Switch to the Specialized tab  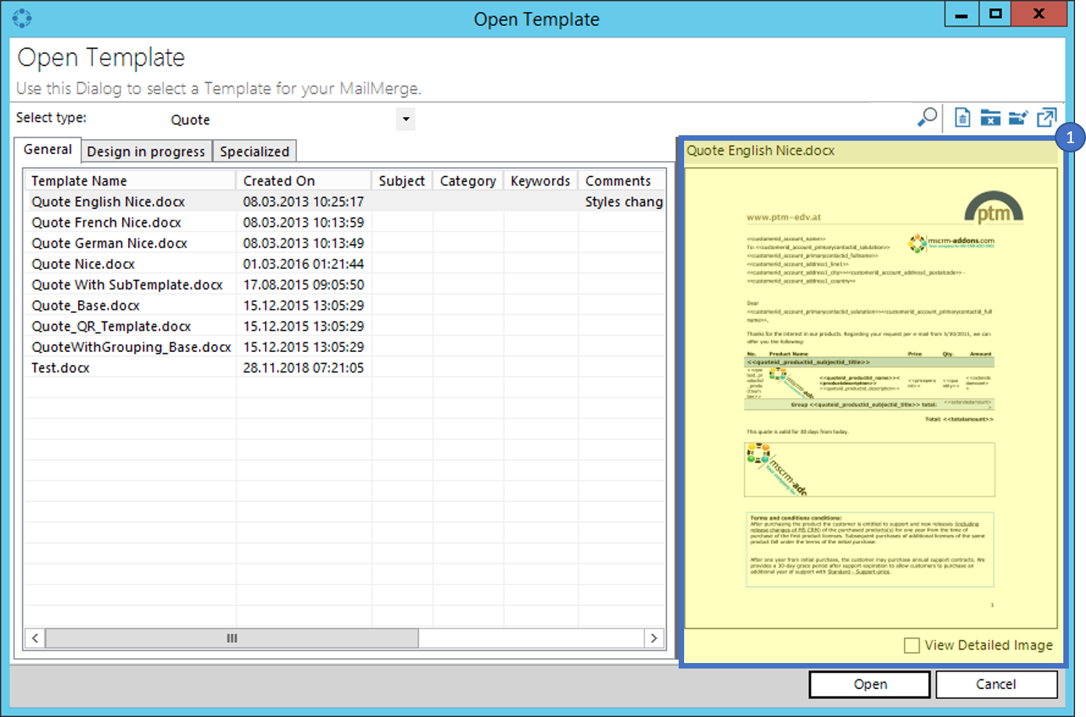(x=255, y=151)
